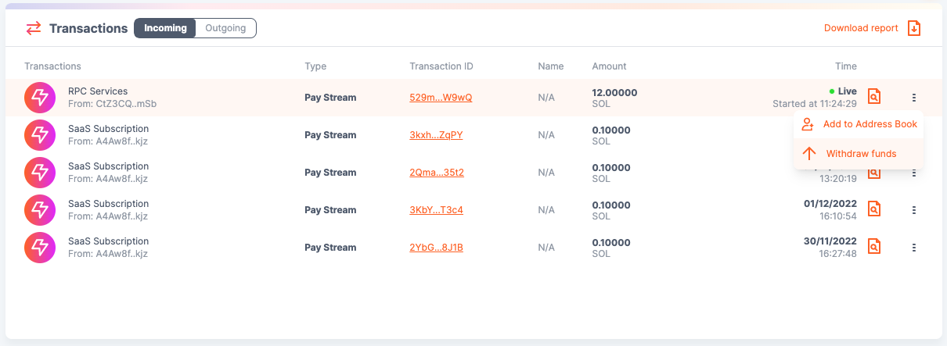Click the Download report link

[861, 28]
